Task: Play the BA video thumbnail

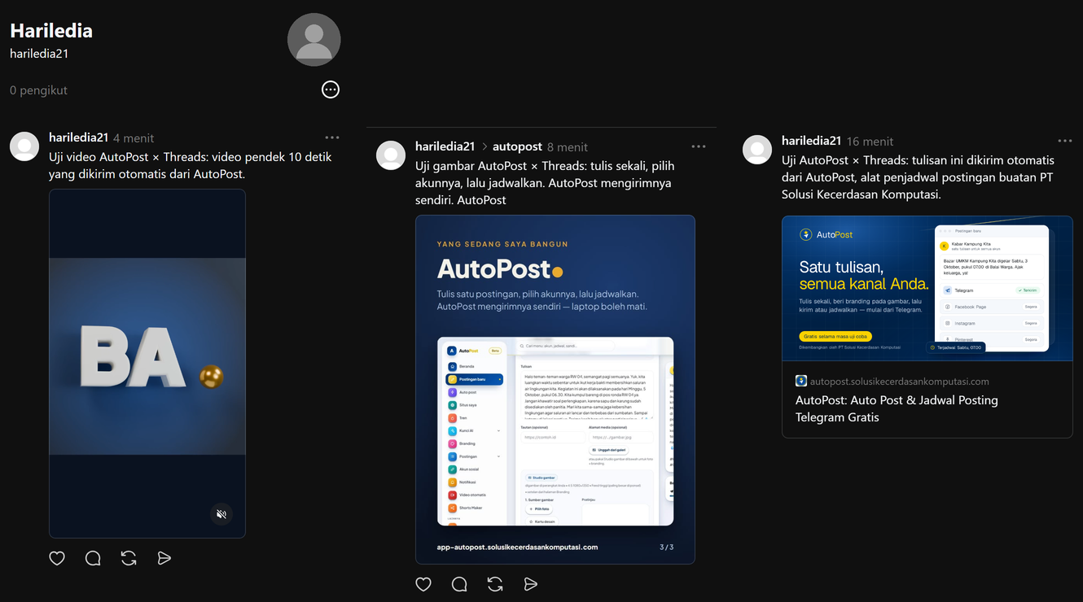Action: (147, 363)
